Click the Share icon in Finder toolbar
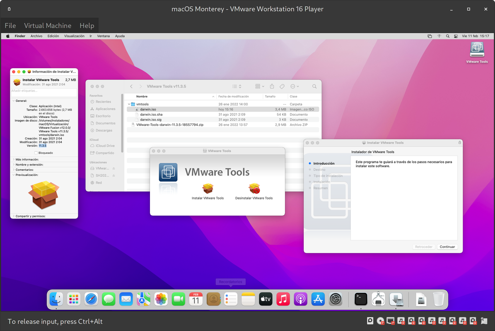Viewport: 495px width, 331px height. point(272,86)
